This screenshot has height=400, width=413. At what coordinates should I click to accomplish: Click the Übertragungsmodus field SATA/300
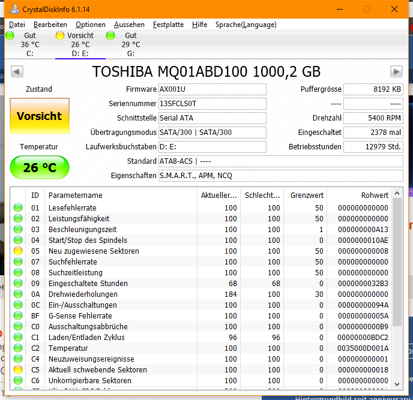point(213,133)
